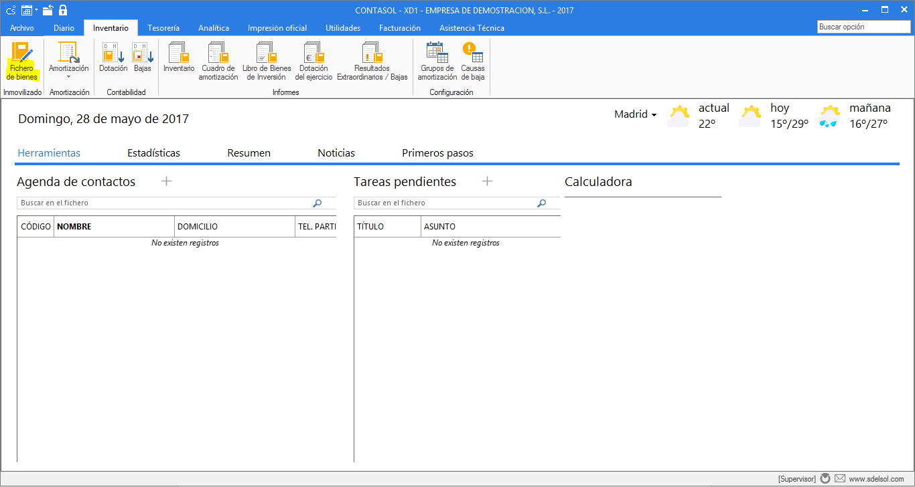
Task: Click tomorrow's forecast "16º/27º"
Action: (868, 124)
